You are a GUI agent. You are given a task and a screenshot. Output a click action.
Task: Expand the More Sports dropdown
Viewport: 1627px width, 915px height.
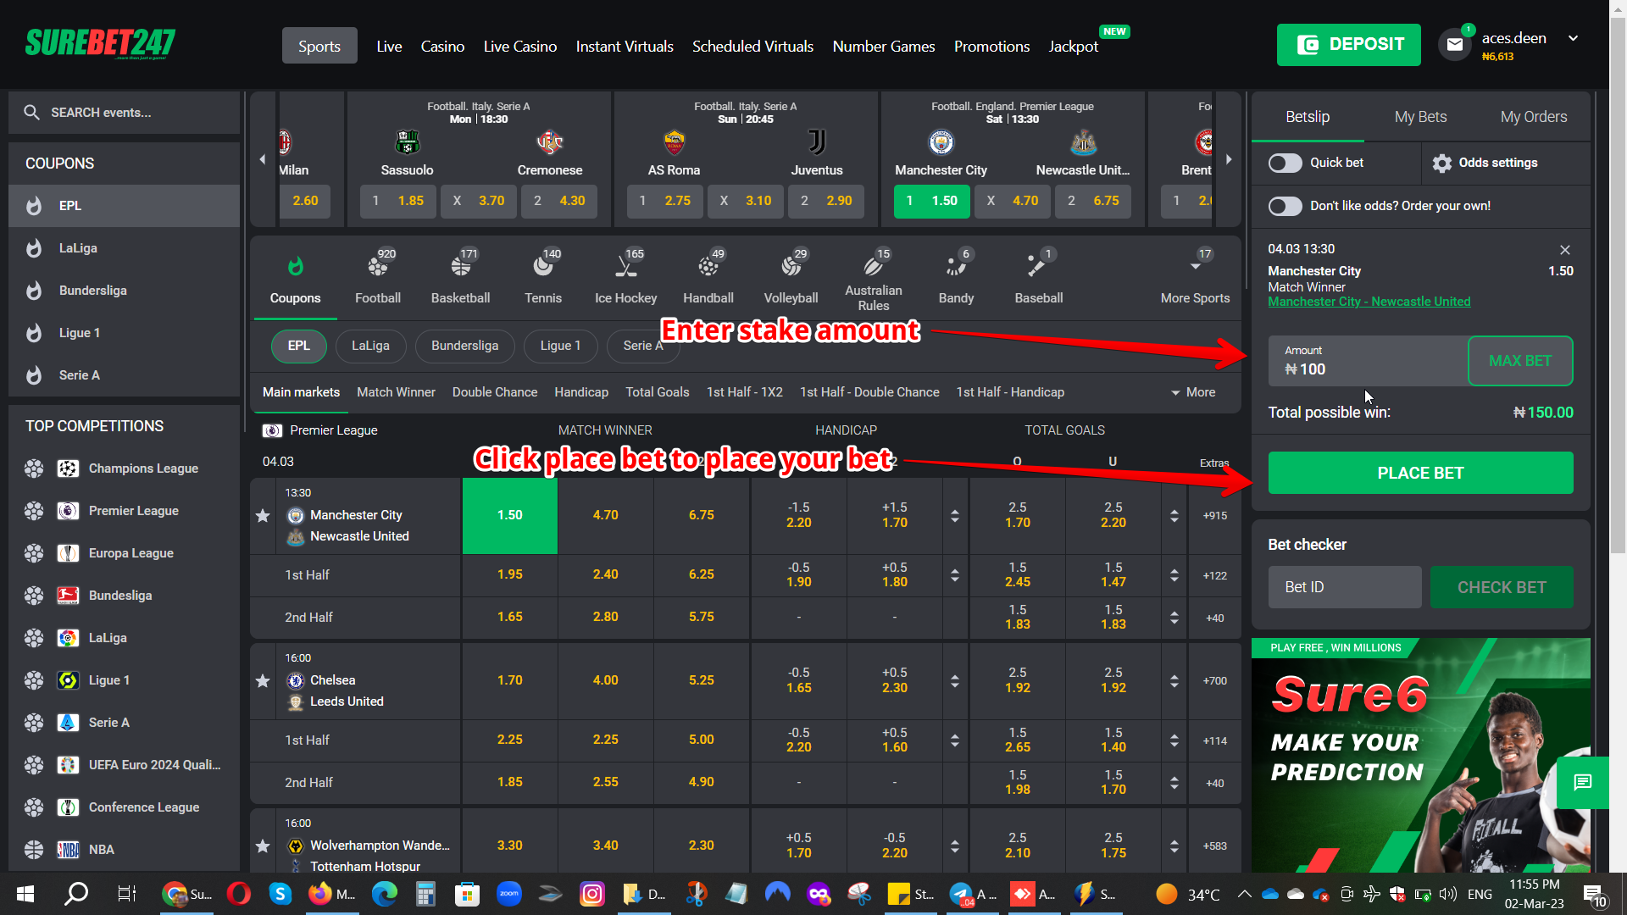tap(1195, 280)
